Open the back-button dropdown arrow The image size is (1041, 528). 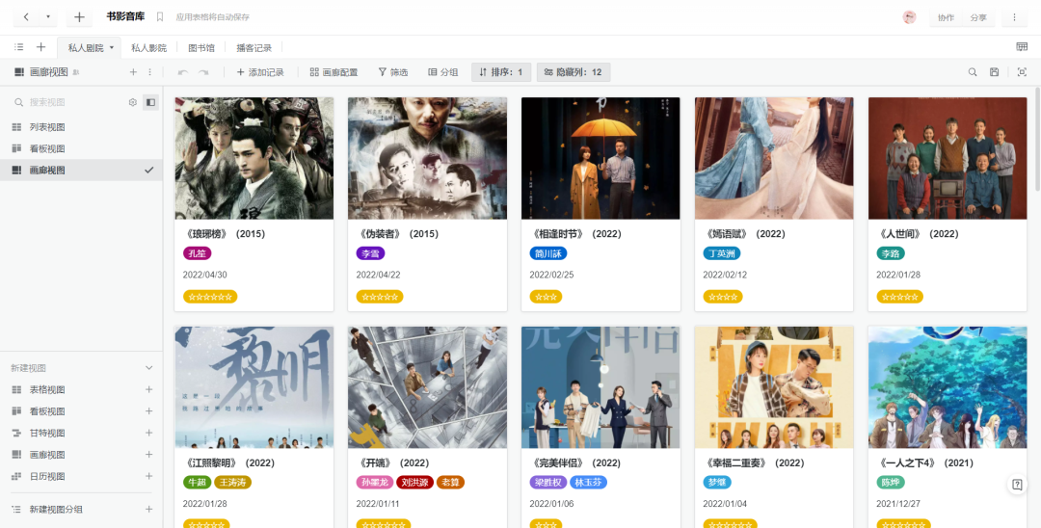[x=48, y=17]
